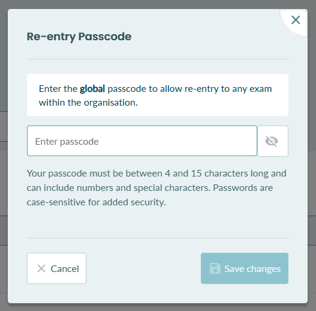This screenshot has height=311, width=316.
Task: Click the word organisation in the info message
Action: point(110,103)
